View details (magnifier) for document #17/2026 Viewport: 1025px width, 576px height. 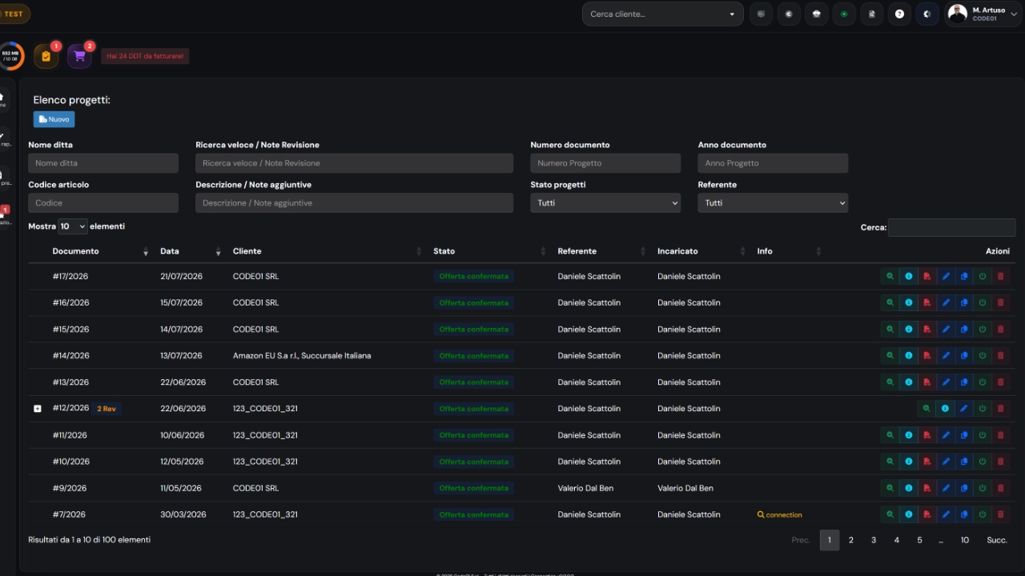tap(890, 276)
